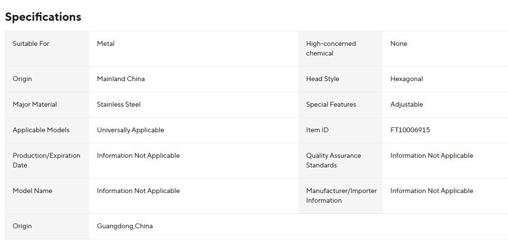Click the Suitable For label

[x=31, y=43]
